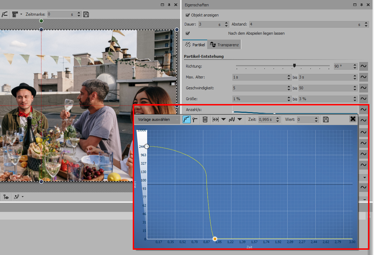374x255 pixels.
Task: Select the Partikel tab
Action: [x=195, y=45]
